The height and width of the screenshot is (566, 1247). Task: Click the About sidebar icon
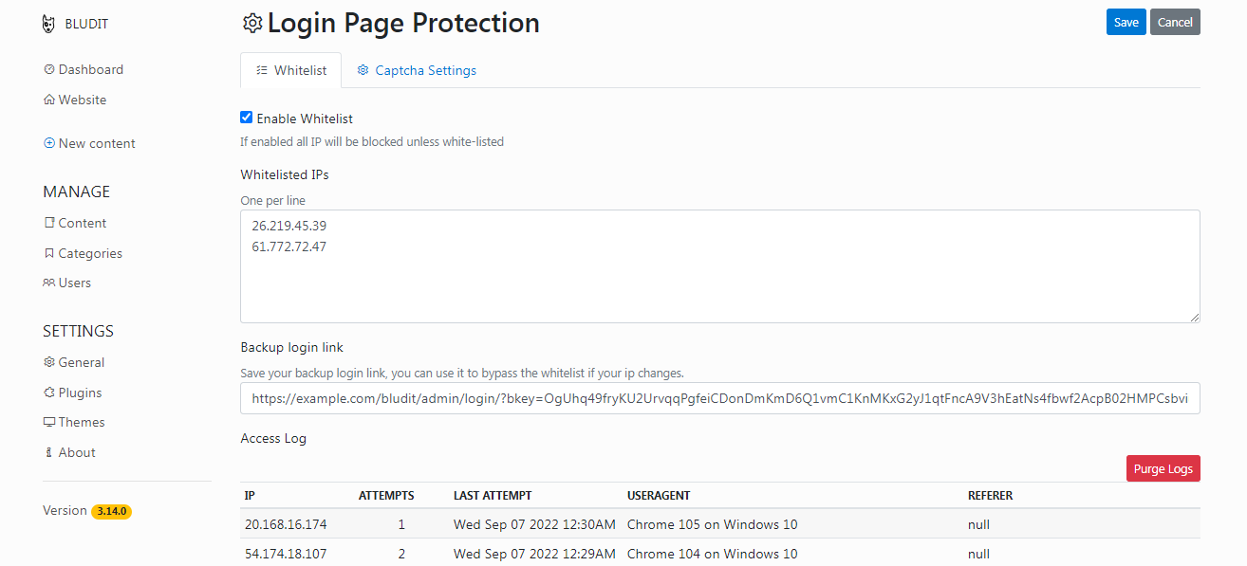48,451
